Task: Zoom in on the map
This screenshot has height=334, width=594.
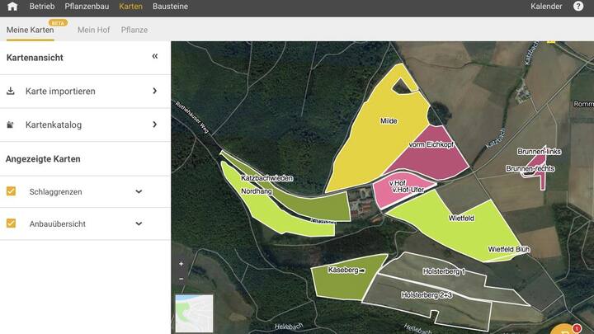Action: pos(181,264)
